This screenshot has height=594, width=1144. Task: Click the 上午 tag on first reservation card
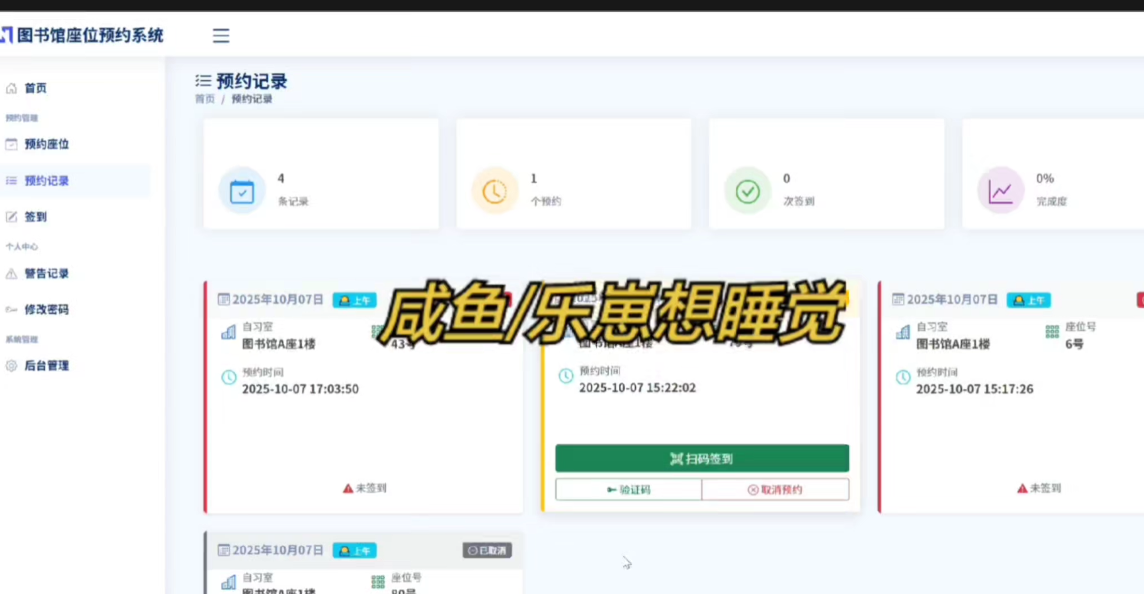pos(354,300)
